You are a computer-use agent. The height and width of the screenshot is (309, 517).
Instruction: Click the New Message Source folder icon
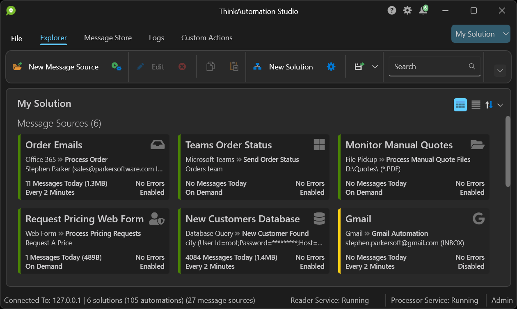[17, 67]
